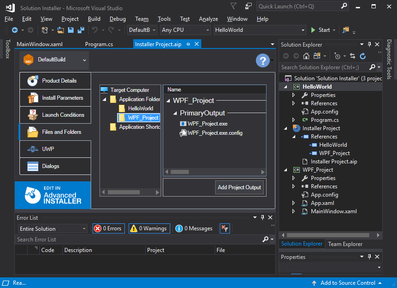397x288 pixels.
Task: Open the UWP page
Action: click(55, 149)
